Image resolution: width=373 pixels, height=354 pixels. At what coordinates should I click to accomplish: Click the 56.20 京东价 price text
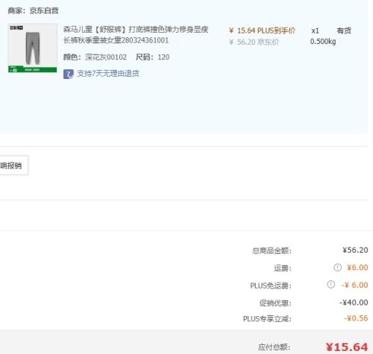pos(254,42)
